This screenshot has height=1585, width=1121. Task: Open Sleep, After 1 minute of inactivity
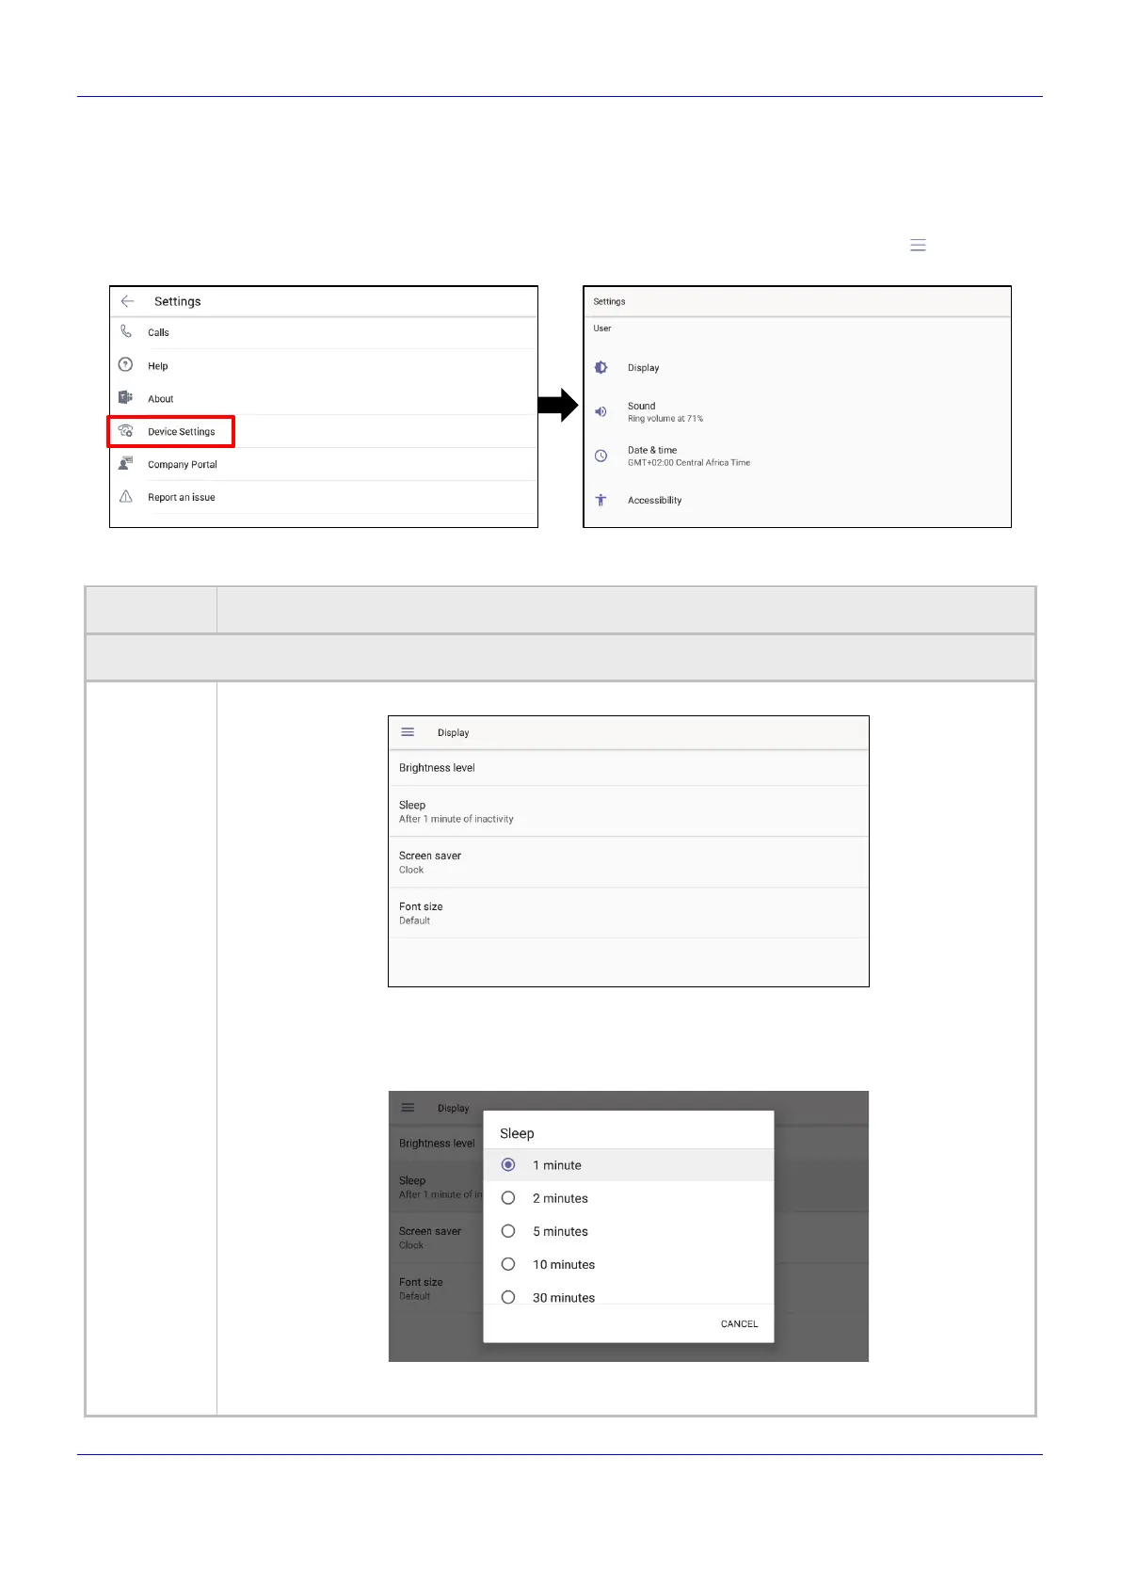click(629, 811)
